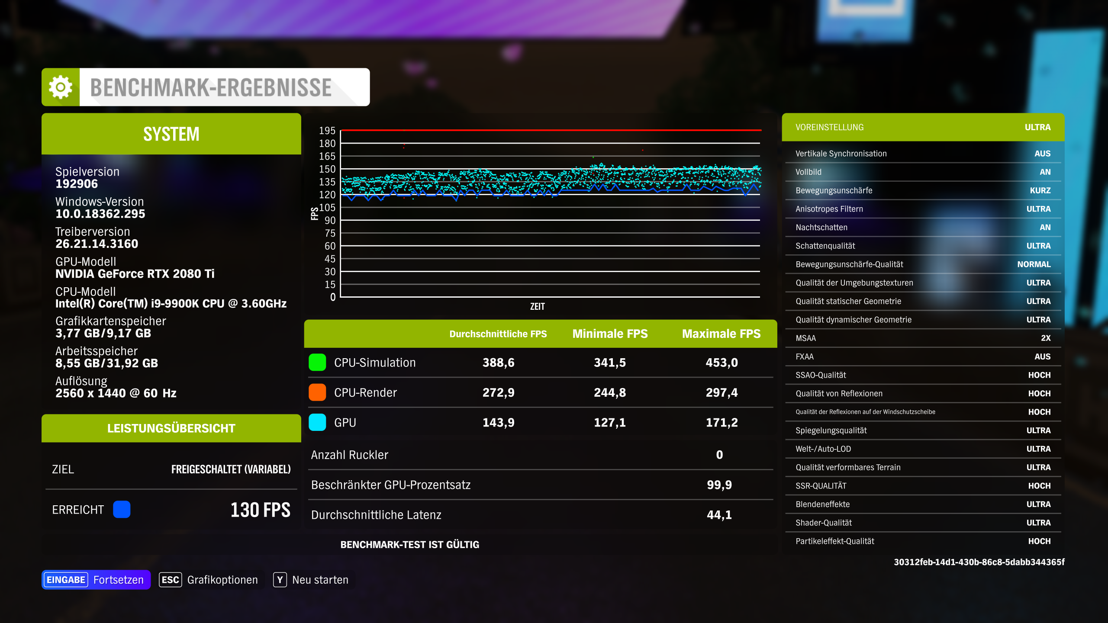Click the Vollbild AN setting row
Image resolution: width=1108 pixels, height=623 pixels.
(x=923, y=172)
